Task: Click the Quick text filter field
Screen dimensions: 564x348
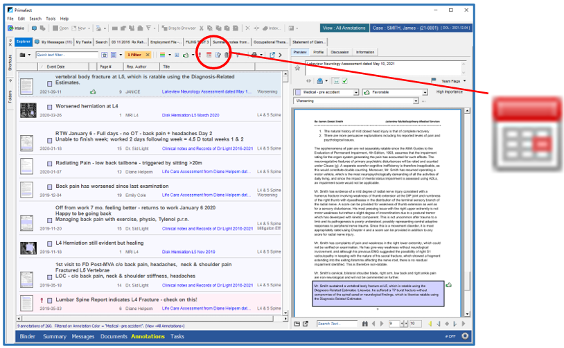Action: click(67, 55)
